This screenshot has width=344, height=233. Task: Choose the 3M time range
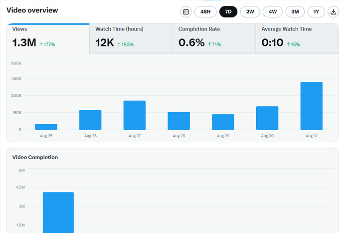(x=295, y=11)
